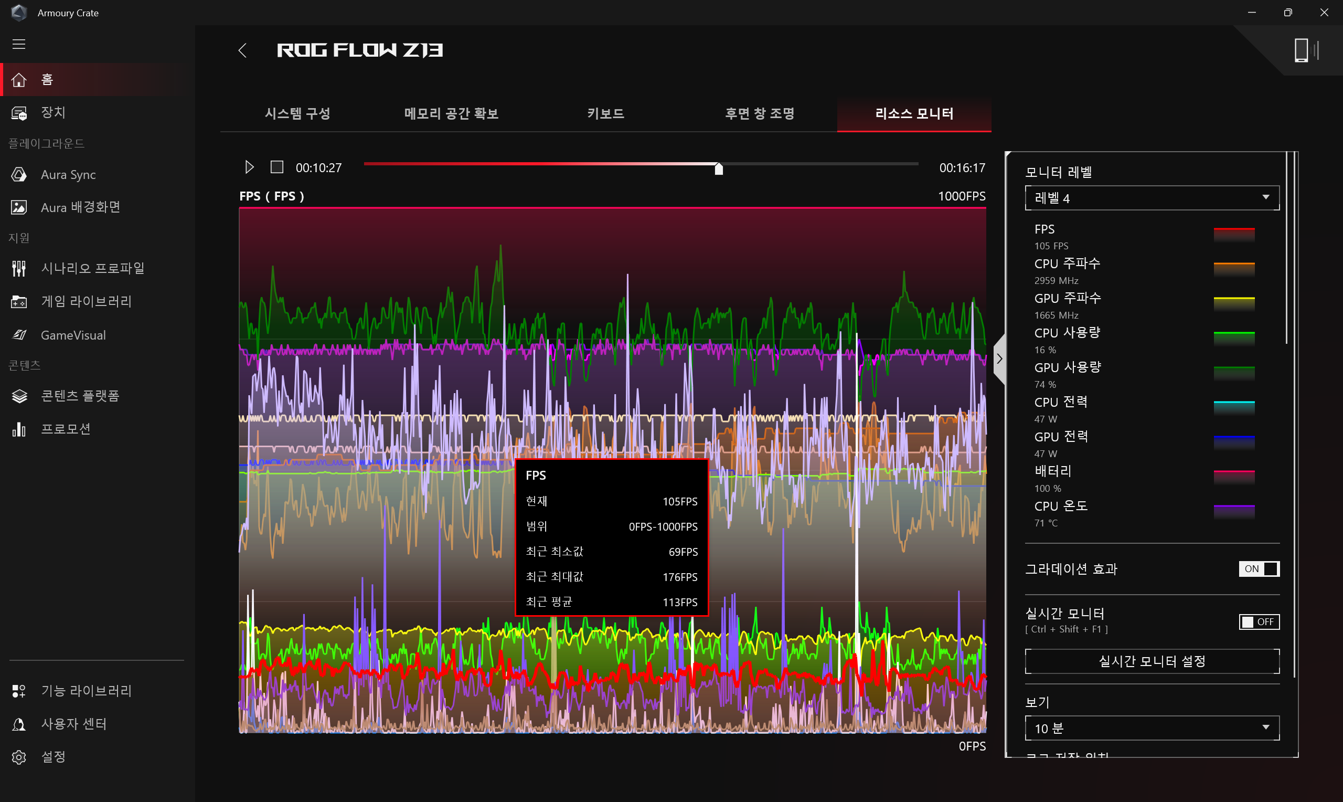Select the 배터리 metric label
Screen dimensions: 1343x802
point(1052,471)
